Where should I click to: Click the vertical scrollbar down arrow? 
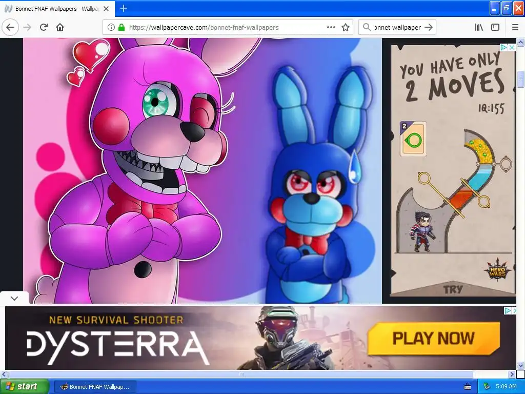click(x=520, y=365)
